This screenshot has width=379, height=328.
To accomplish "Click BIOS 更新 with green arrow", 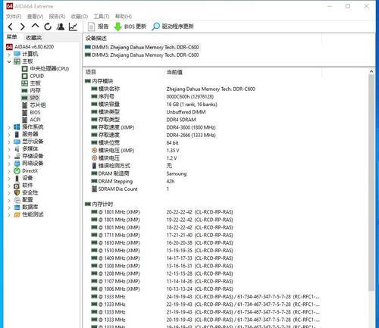I will tap(130, 27).
